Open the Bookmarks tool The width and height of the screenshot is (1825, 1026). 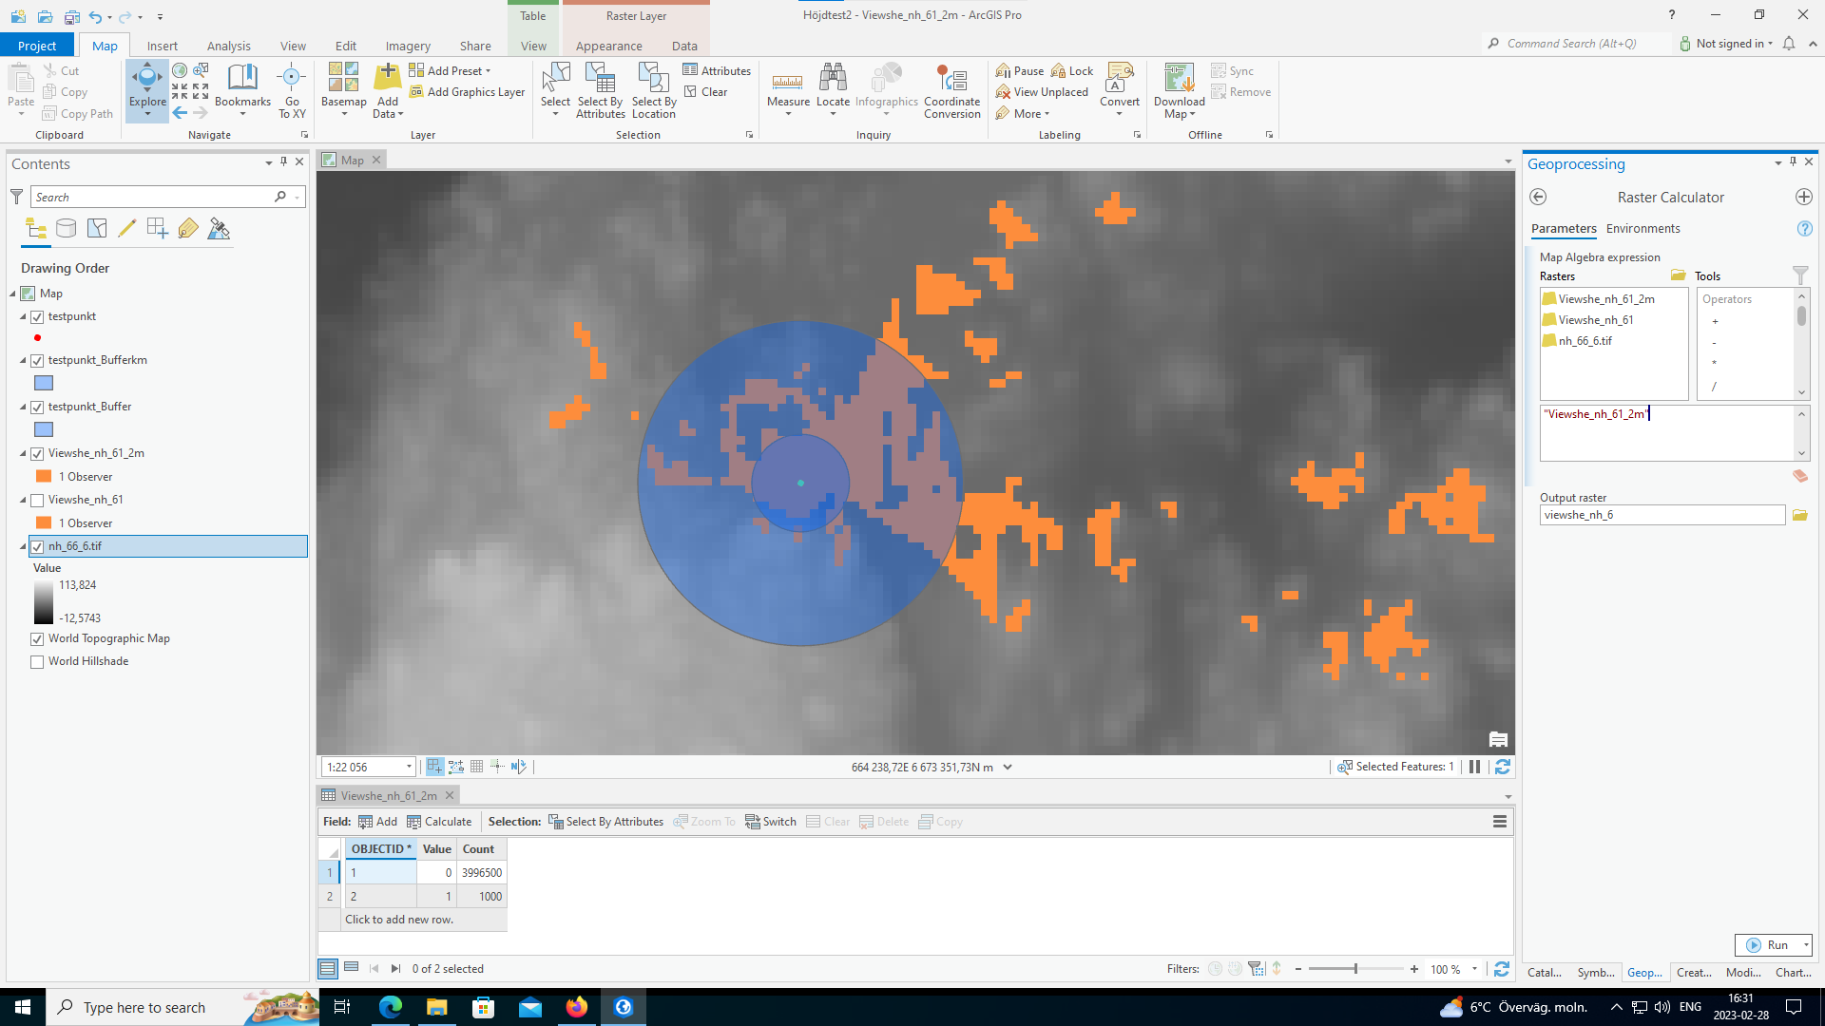tap(242, 90)
